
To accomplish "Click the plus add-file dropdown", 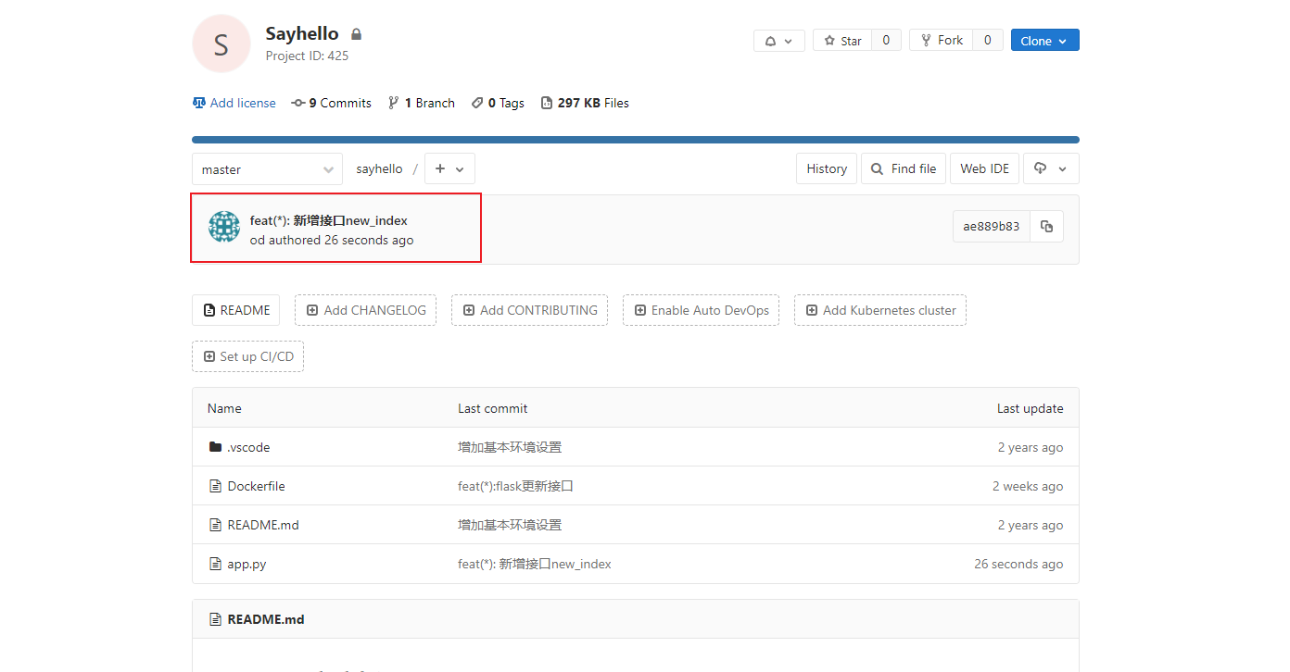I will pos(449,169).
